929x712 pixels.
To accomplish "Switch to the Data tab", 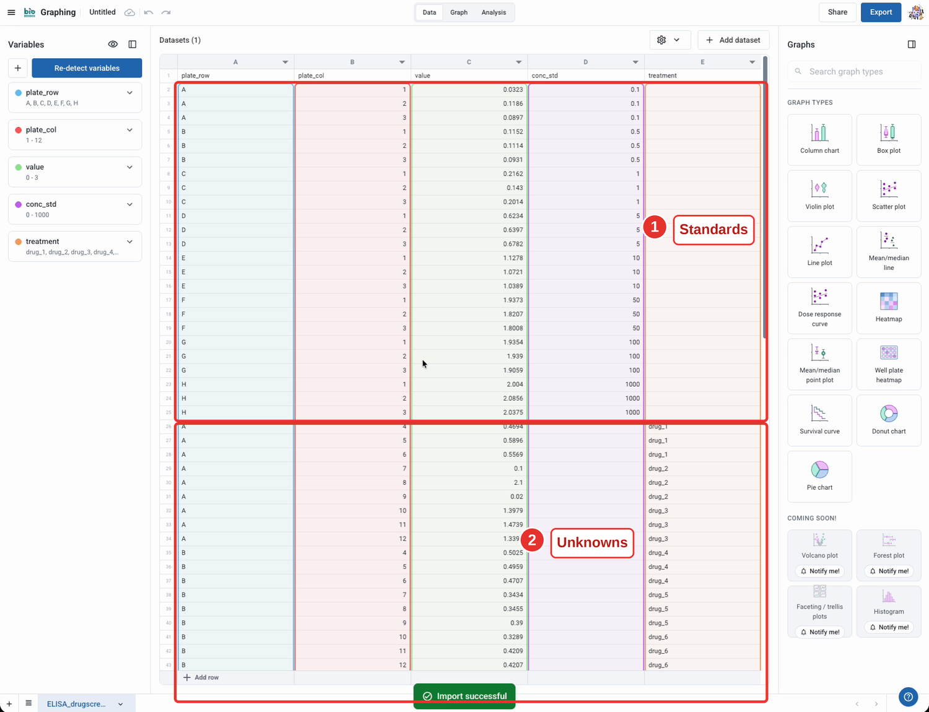I will [x=429, y=12].
